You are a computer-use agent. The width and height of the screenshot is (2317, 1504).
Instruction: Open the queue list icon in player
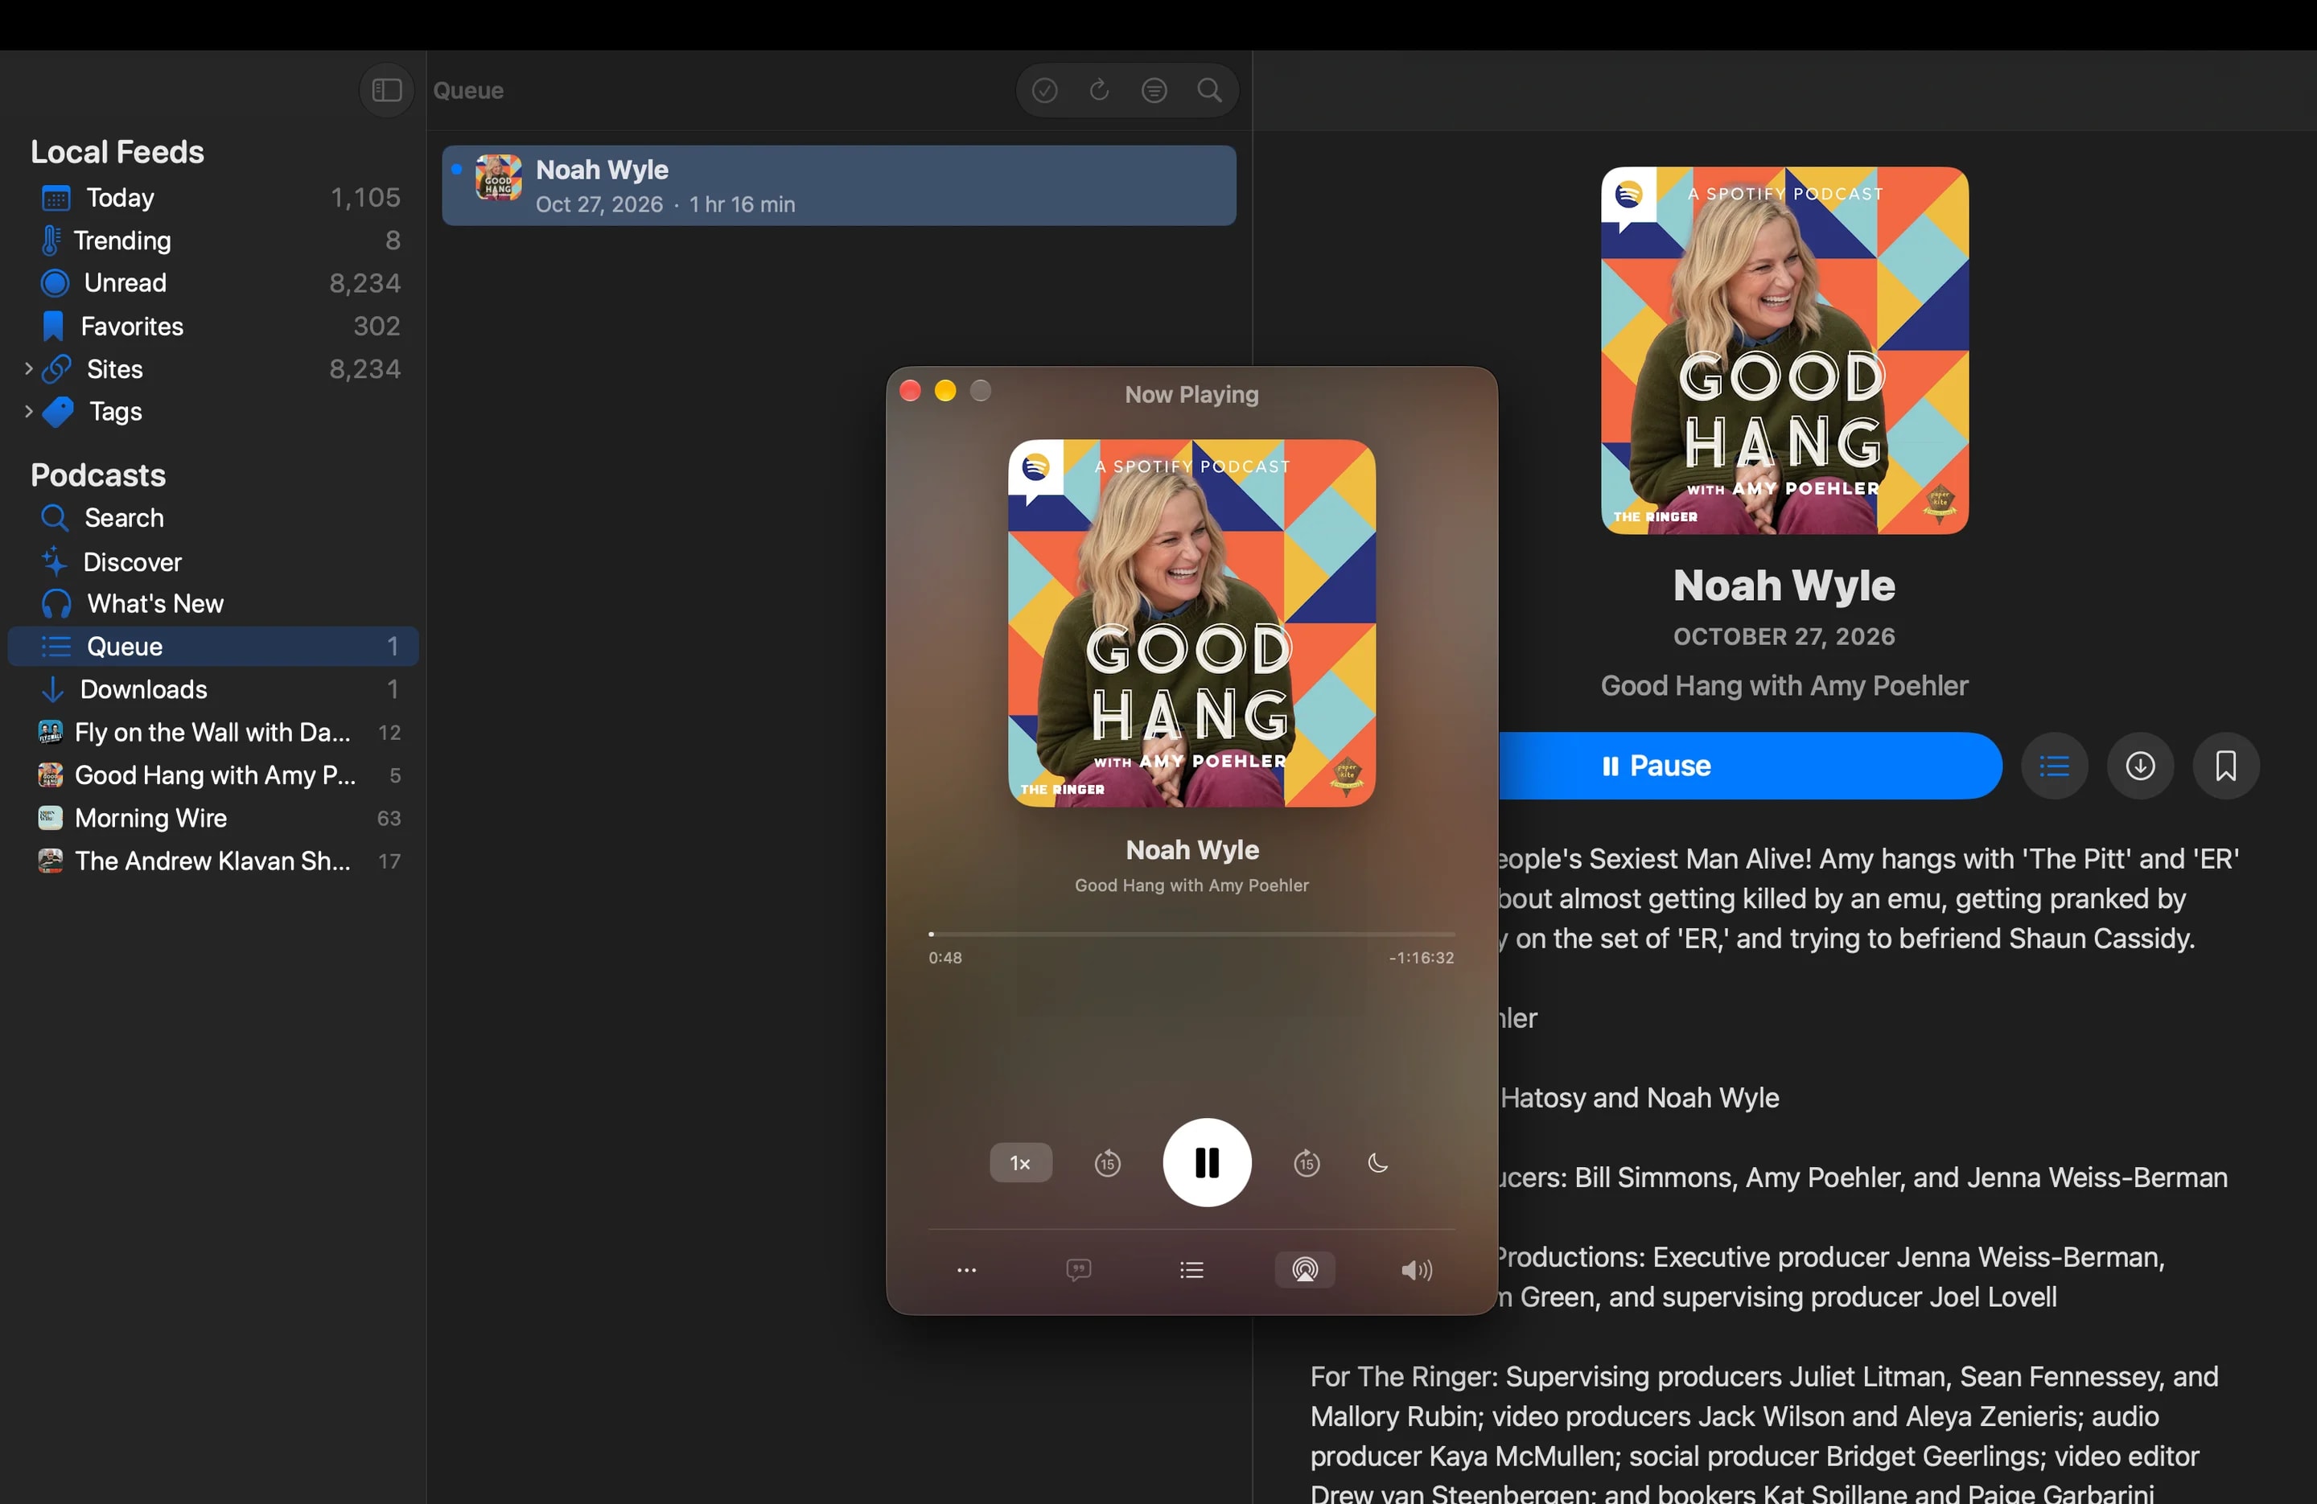click(x=1191, y=1269)
